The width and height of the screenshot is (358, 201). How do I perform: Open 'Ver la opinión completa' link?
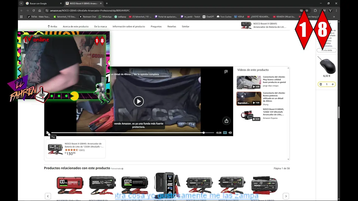[146, 74]
